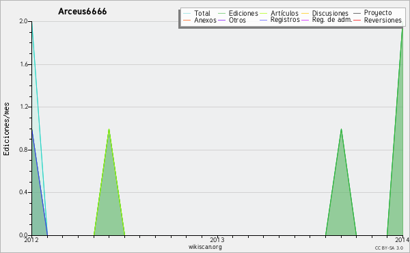
Task: Click the 0.4 y-axis value
Action: (23, 192)
